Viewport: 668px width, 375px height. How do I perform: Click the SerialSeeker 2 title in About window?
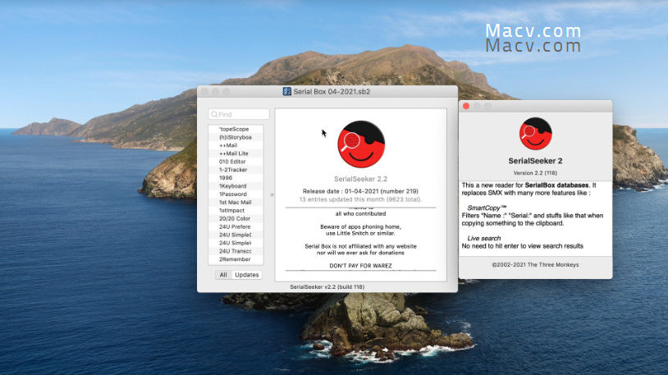(x=535, y=161)
